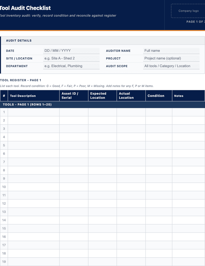Click the Condition cell in row 5

159,145
